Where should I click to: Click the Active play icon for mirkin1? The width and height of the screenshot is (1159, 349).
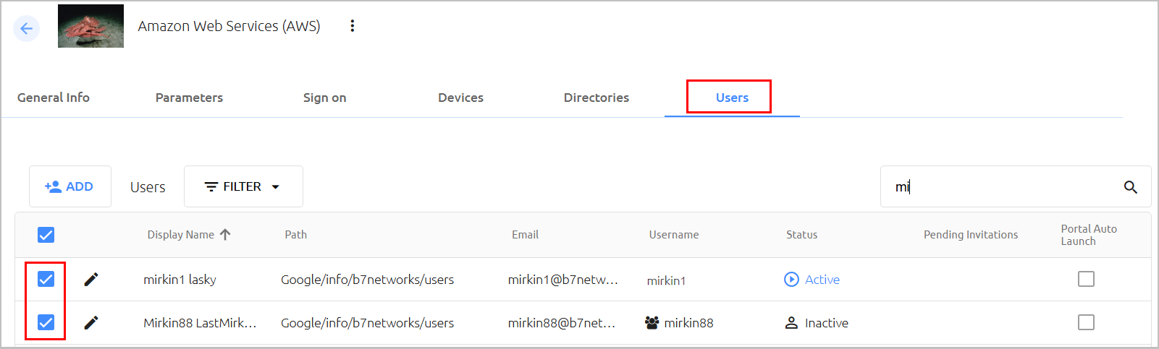pyautogui.click(x=791, y=279)
